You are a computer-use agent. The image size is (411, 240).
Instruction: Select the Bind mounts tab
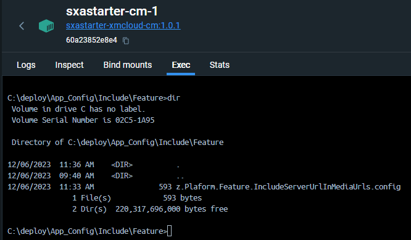[x=128, y=65]
